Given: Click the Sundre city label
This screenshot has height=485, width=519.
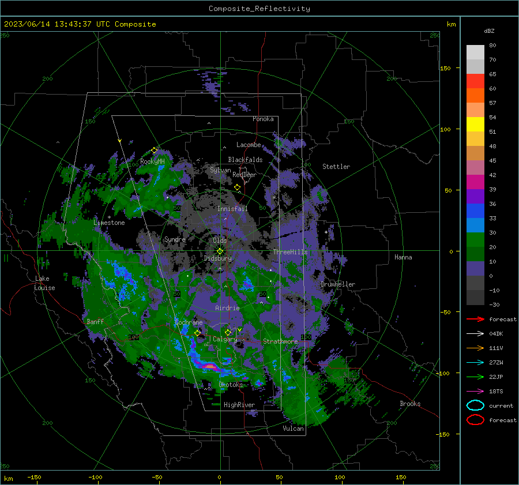Looking at the screenshot, I should (175, 239).
